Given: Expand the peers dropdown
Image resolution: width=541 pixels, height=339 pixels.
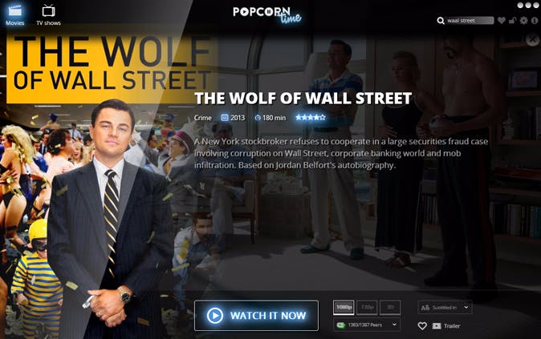Looking at the screenshot, I should coord(367,325).
